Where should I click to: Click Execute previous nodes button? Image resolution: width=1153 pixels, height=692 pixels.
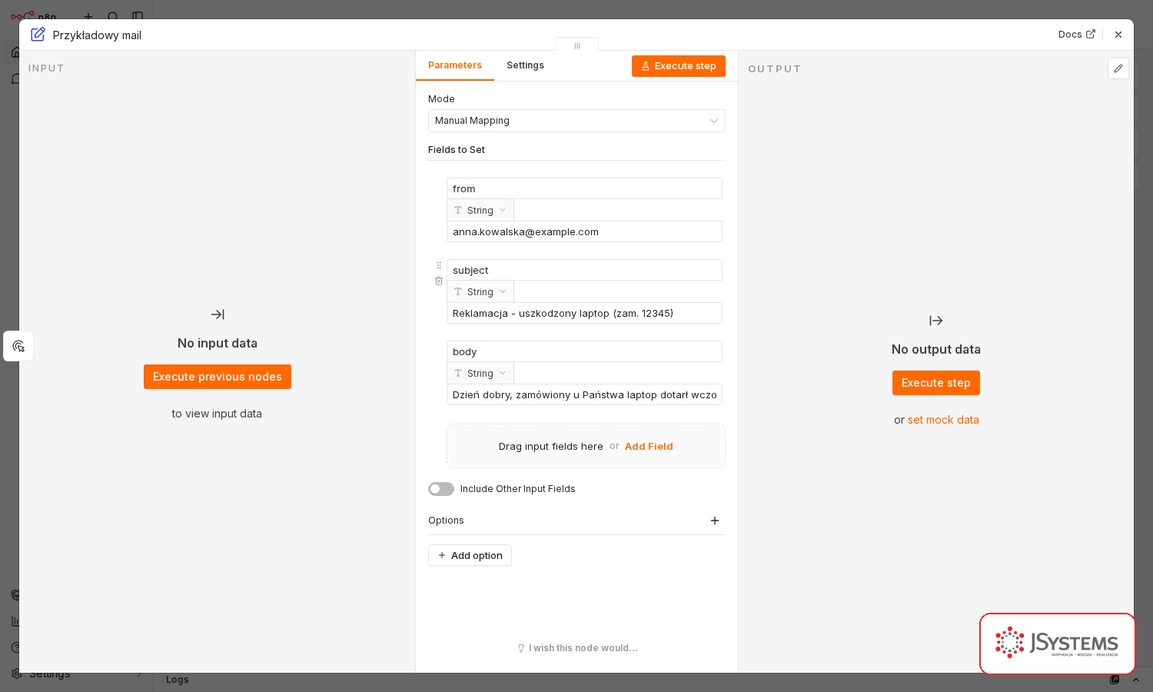tap(218, 377)
